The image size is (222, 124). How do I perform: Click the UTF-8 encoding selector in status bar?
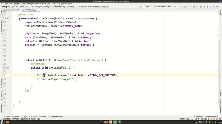click(x=197, y=119)
